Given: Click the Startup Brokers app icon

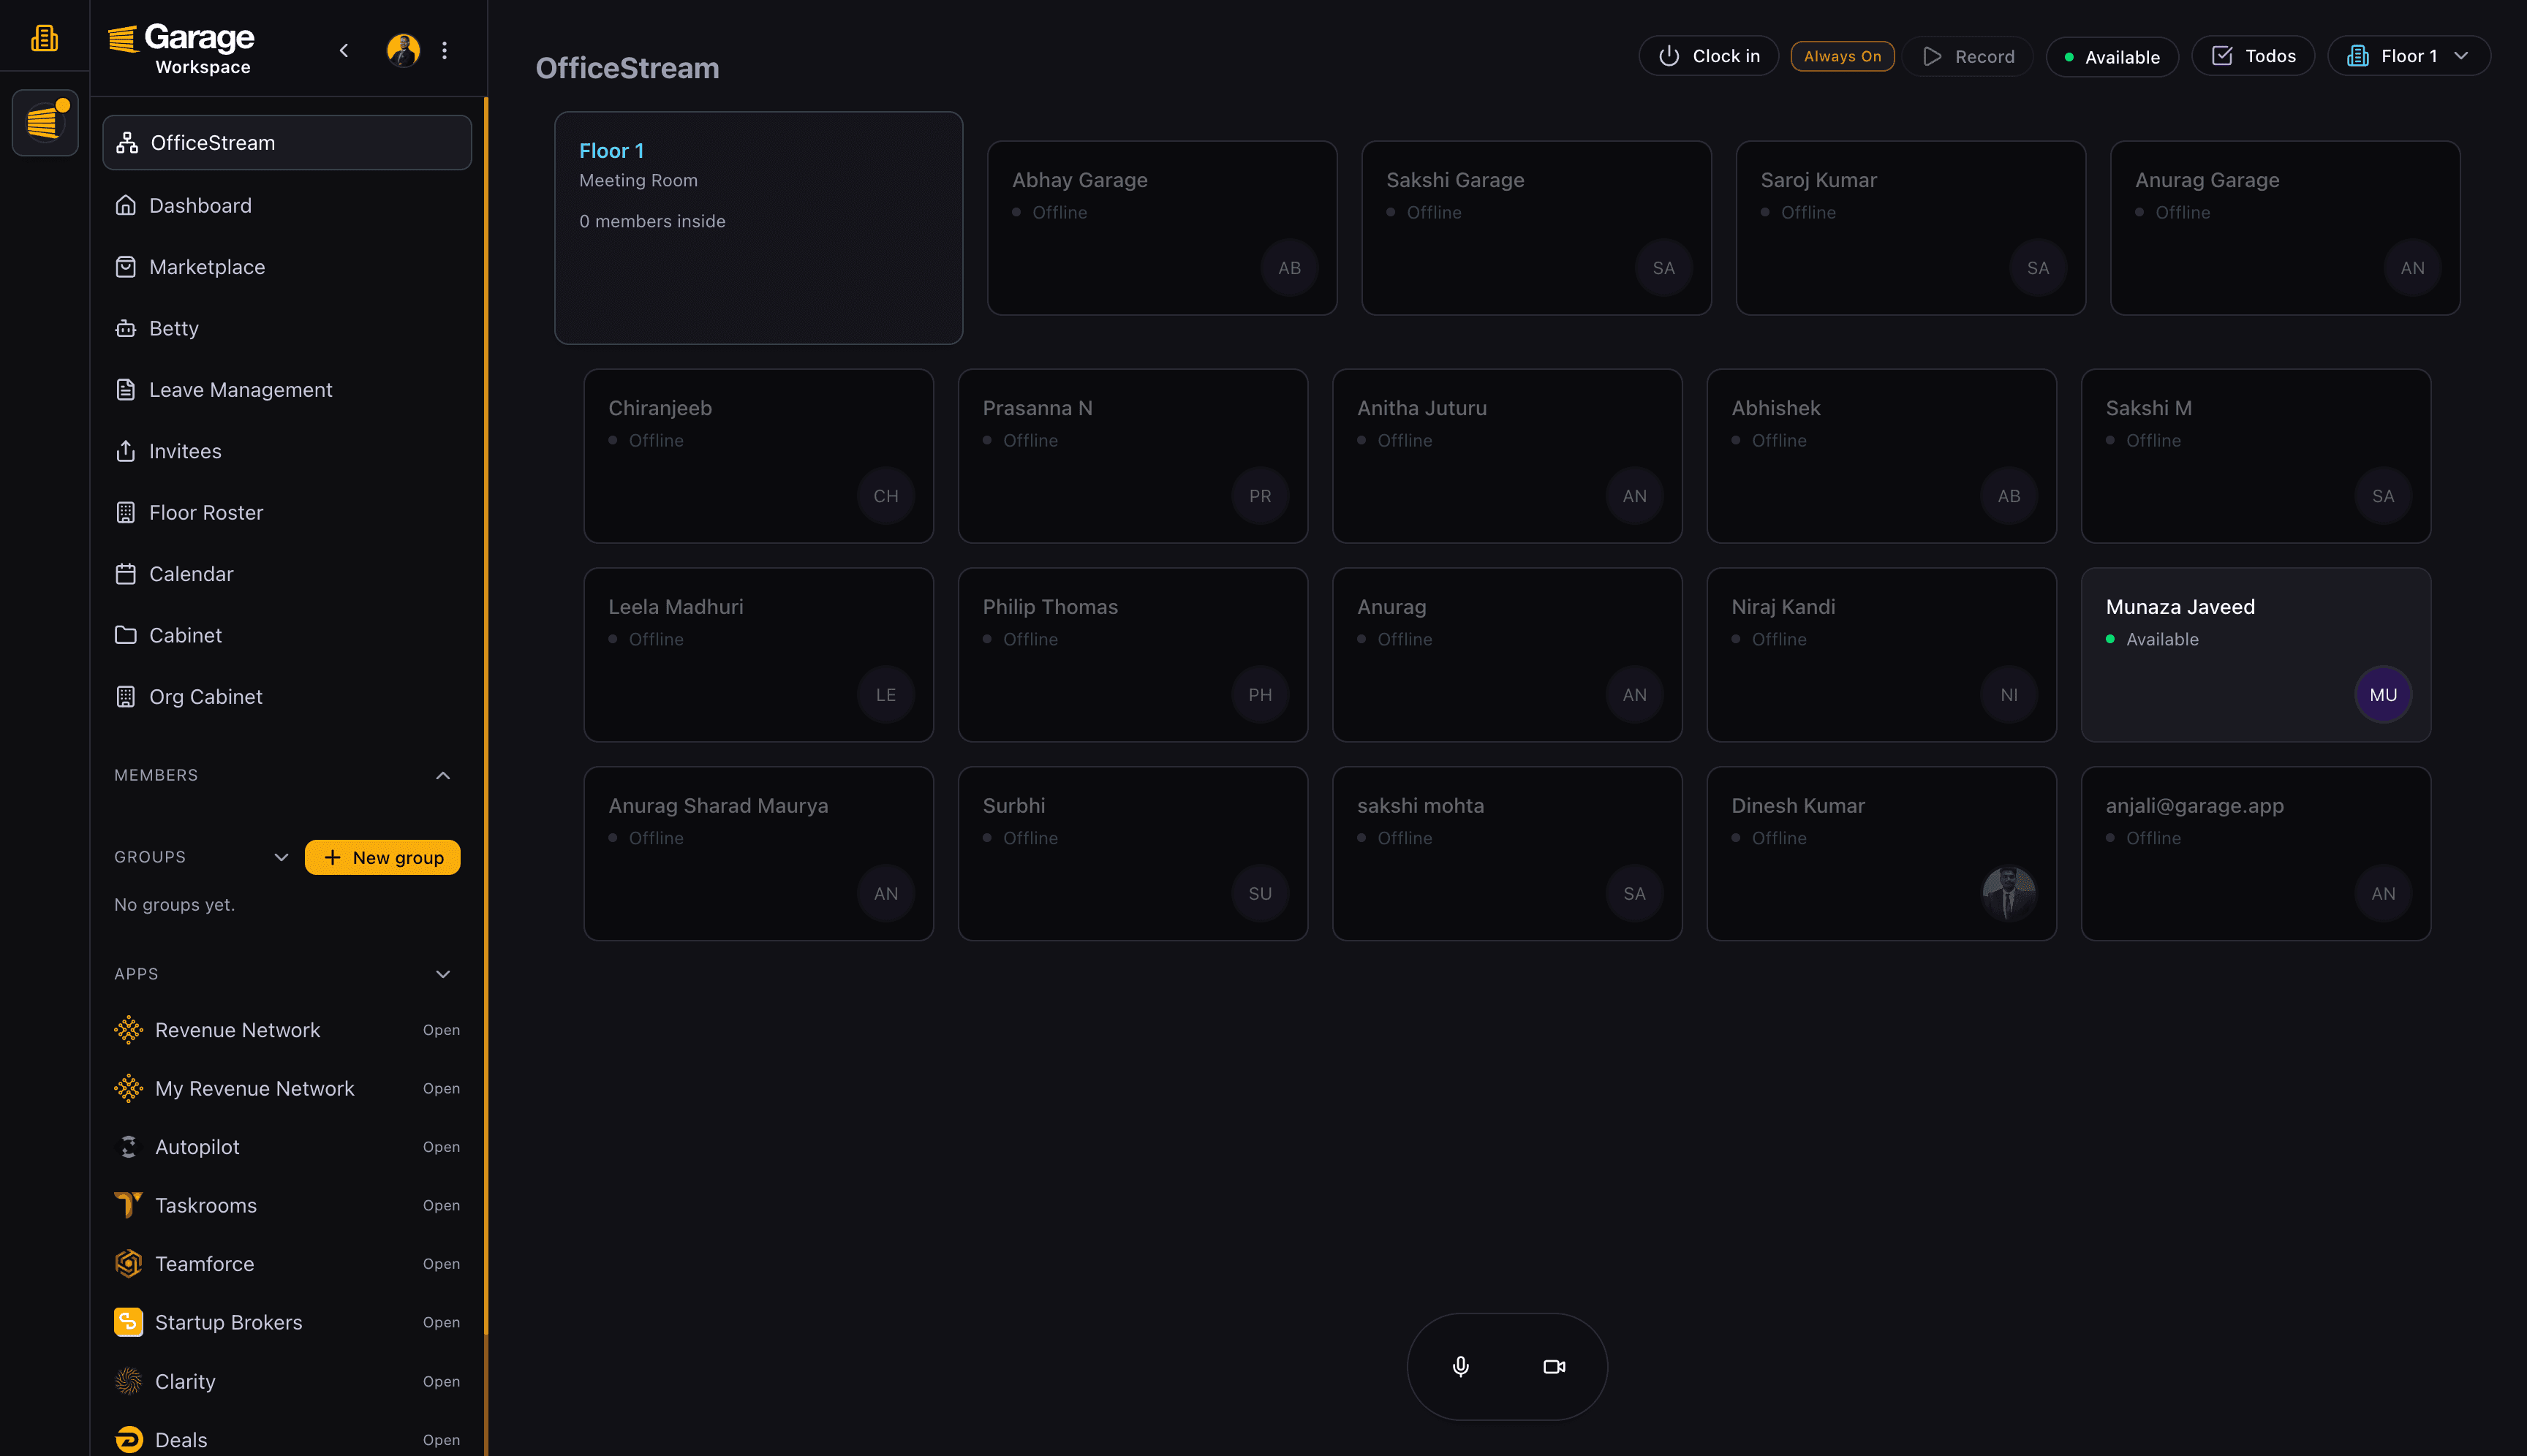Looking at the screenshot, I should (128, 1322).
